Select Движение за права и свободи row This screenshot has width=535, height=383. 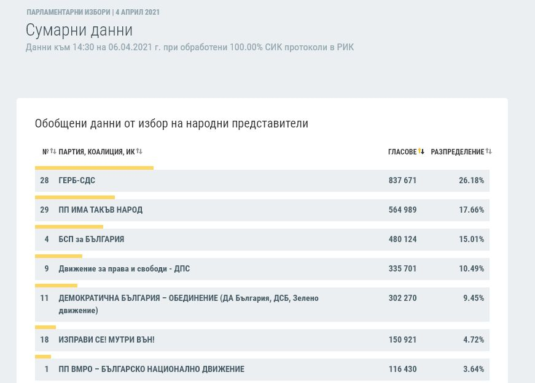[x=262, y=269]
